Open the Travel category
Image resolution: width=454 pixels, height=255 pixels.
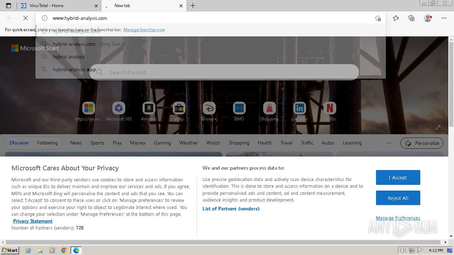tap(287, 143)
